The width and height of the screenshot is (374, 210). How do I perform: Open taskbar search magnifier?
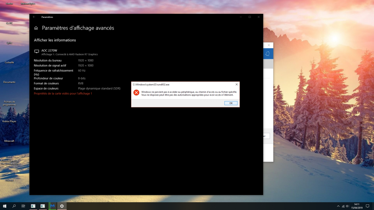click(x=14, y=206)
